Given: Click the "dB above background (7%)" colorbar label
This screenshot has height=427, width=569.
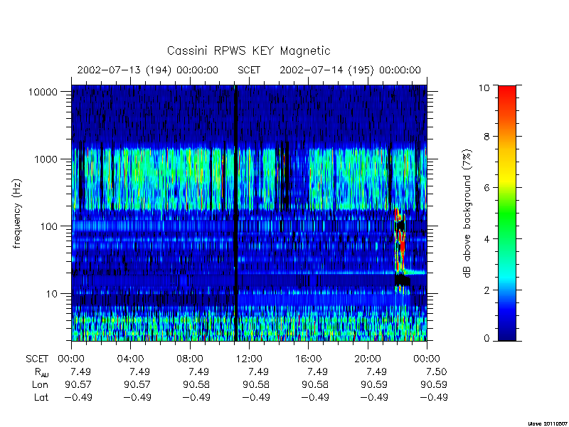Looking at the screenshot, I should pos(467,213).
